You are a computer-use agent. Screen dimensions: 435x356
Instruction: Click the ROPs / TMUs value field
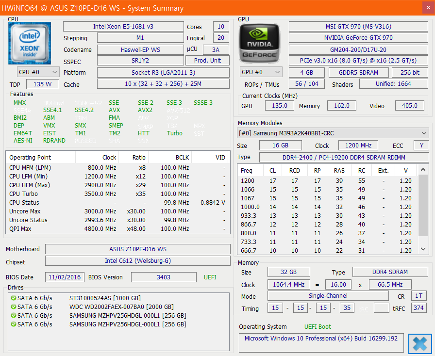coord(307,84)
